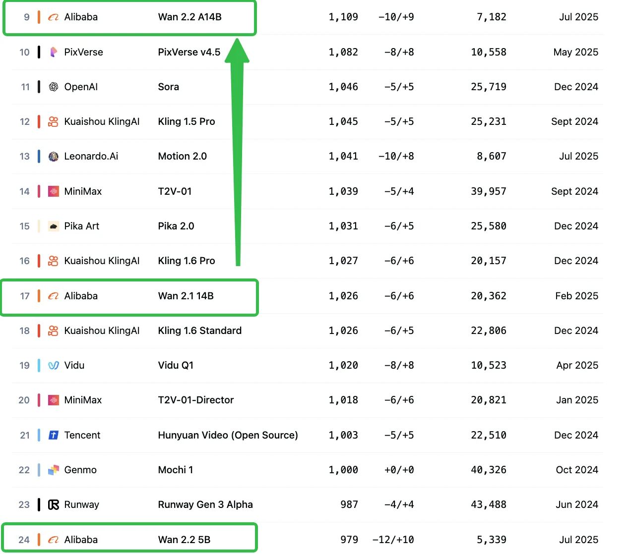Click the Genmo logo icon
Viewport: 629px width, 554px height.
click(54, 470)
